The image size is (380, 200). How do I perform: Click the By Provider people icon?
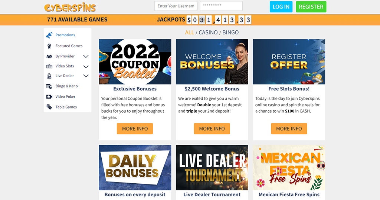click(x=49, y=56)
